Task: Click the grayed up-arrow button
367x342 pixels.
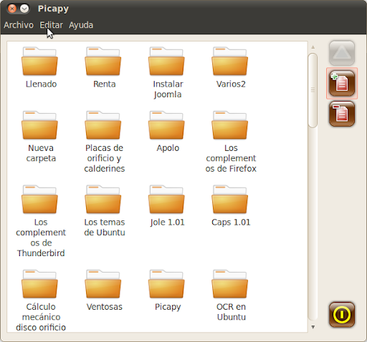Action: 342,53
